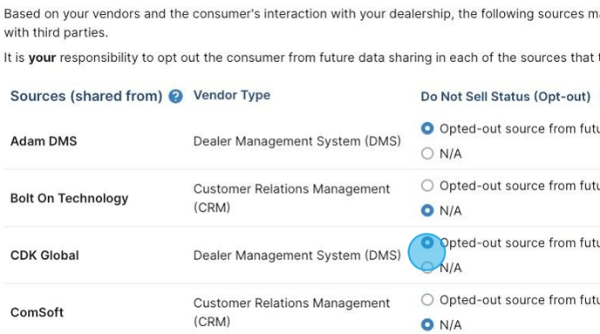Click the ComSoft source name
Screen dimensions: 600x334
[x=37, y=312]
